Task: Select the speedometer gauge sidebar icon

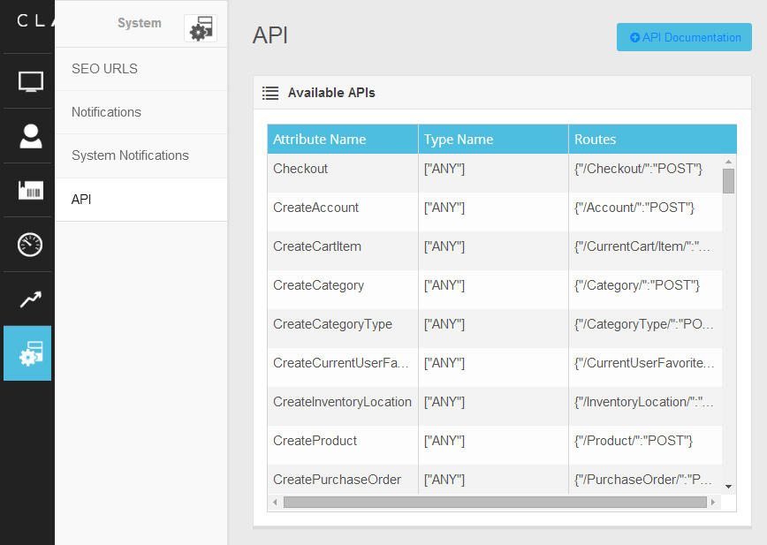Action: click(x=30, y=245)
